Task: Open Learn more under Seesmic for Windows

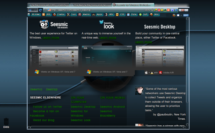Action: 51,38
